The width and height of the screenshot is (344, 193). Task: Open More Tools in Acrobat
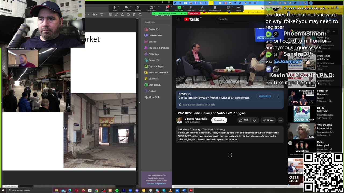152,97
